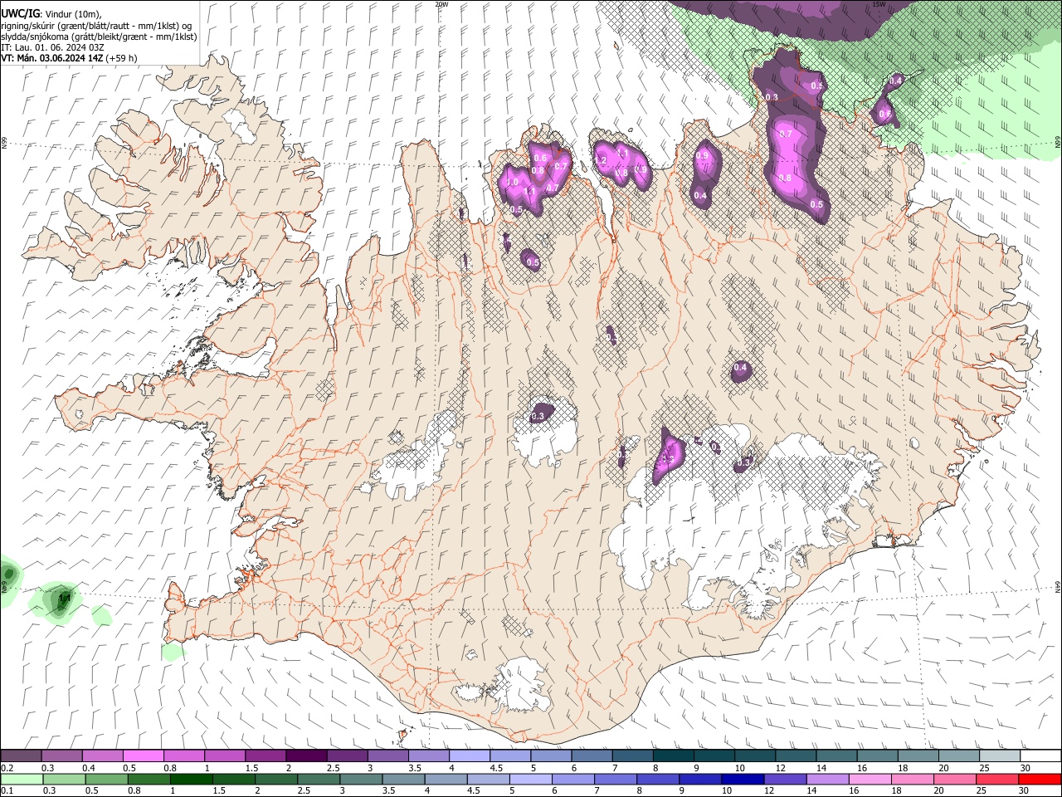1062x797 pixels.
Task: Select the "VT: Mán. 03.06.2024 14Z" line
Action: click(51, 58)
